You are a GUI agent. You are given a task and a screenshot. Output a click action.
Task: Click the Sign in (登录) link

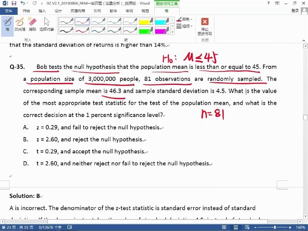pyautogui.click(x=295, y=11)
